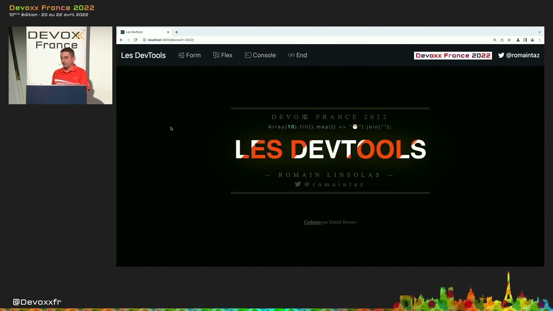Open the Chrome experiments flask icon
The height and width of the screenshot is (311, 553).
coord(518,40)
